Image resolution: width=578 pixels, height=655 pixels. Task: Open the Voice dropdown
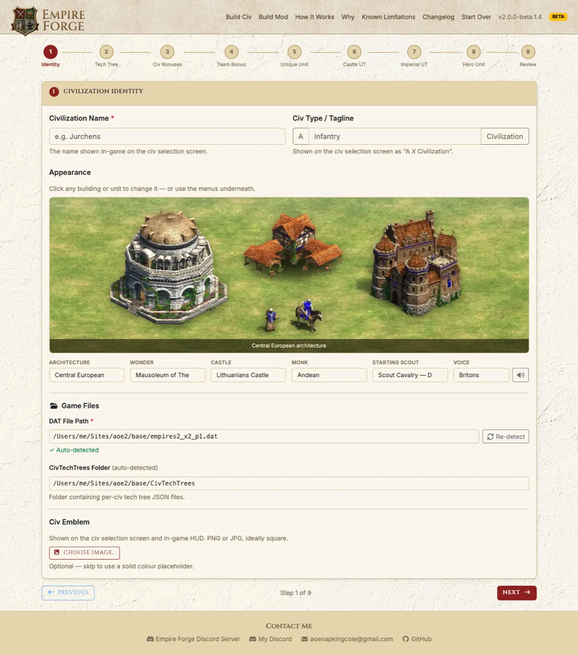(x=481, y=375)
